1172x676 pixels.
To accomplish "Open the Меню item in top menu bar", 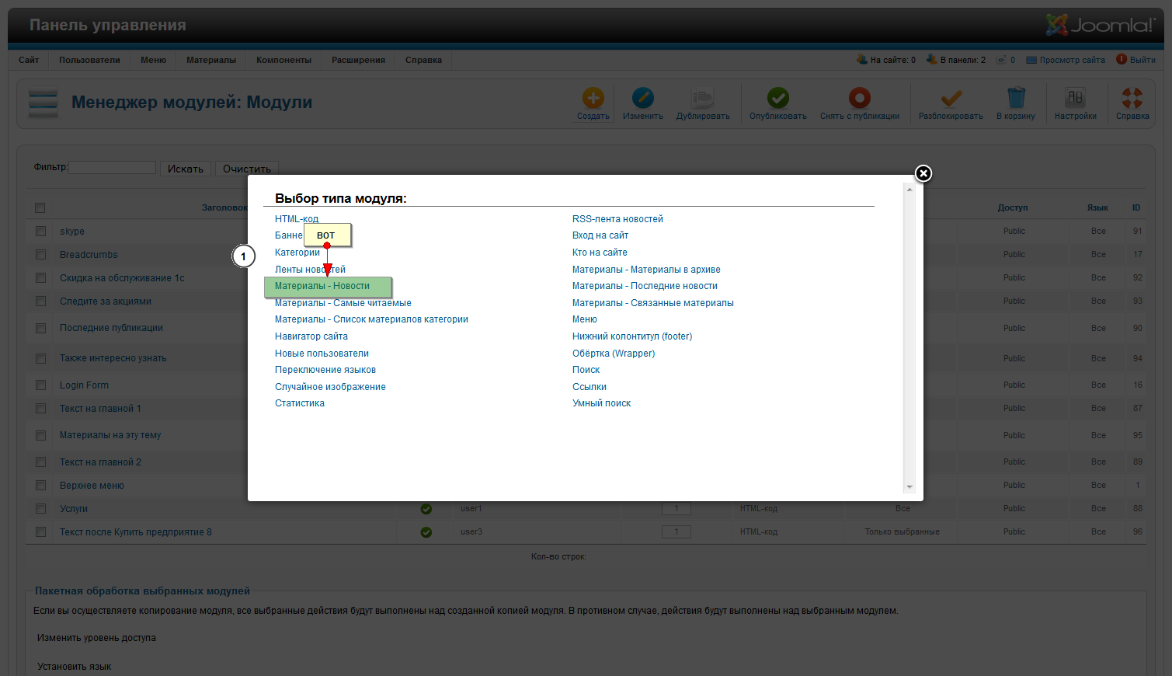I will coord(153,60).
